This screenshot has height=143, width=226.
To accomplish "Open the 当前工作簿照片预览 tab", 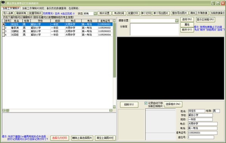I will point(33,8).
